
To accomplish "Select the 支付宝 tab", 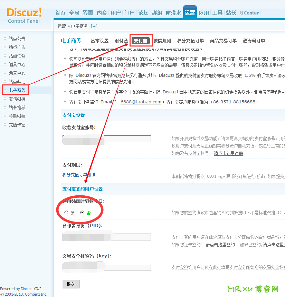I will (x=141, y=41).
